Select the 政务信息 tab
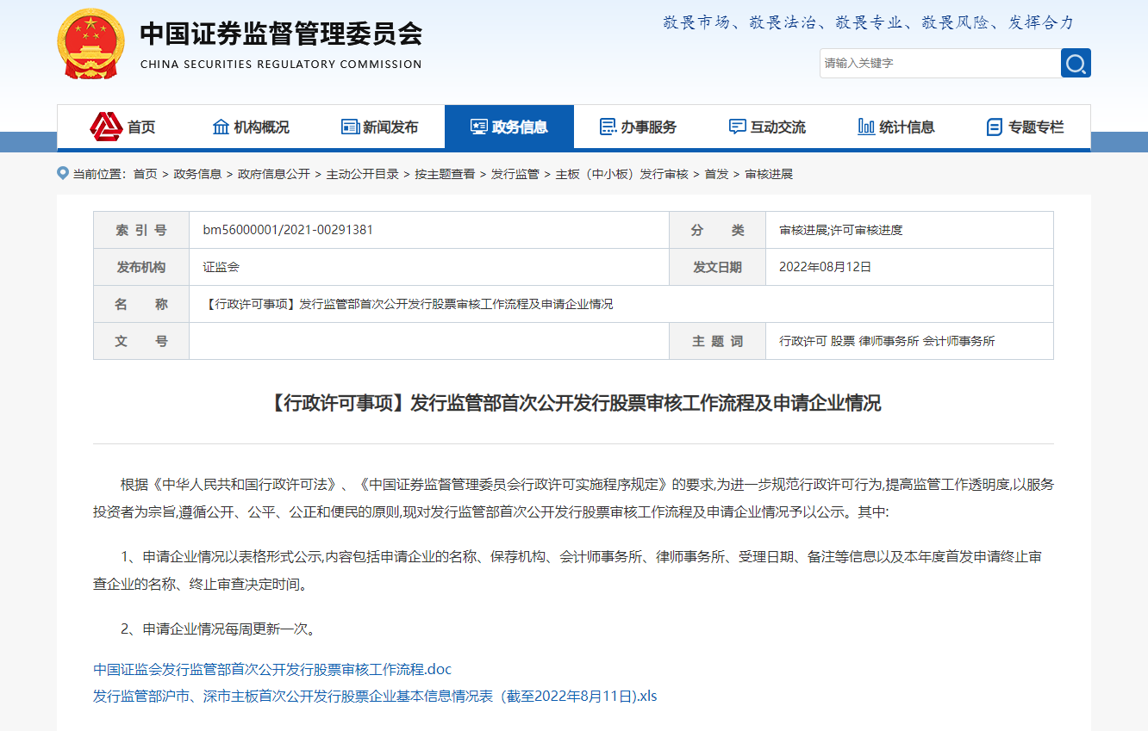The height and width of the screenshot is (731, 1148). tap(509, 127)
